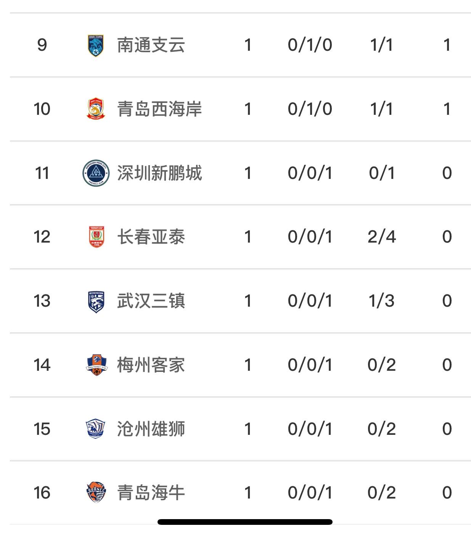Open team name 青岛海牛

coord(151,493)
